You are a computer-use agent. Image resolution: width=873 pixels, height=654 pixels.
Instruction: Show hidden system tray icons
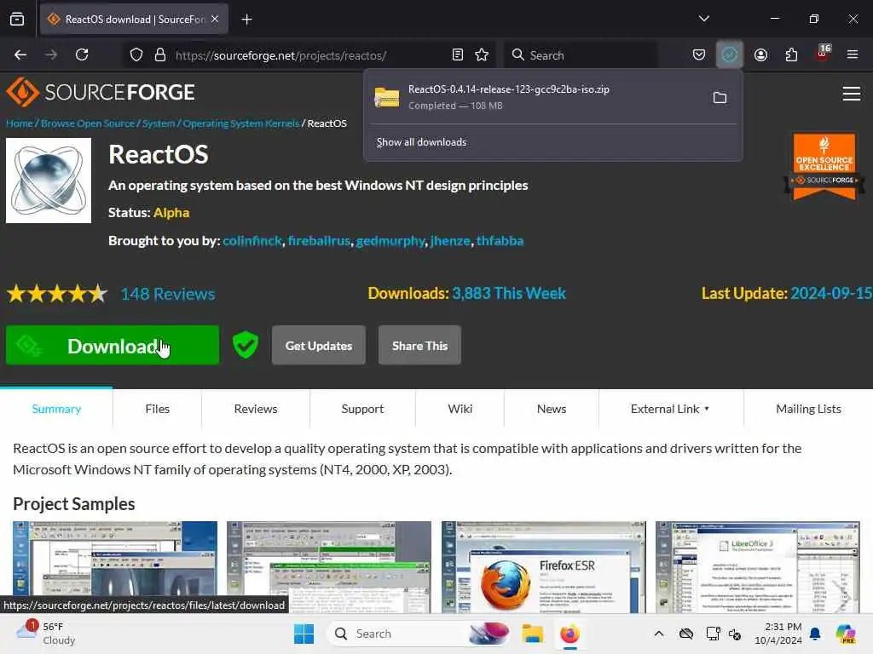[x=659, y=634]
